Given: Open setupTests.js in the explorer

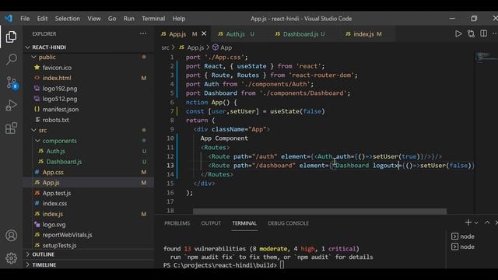Looking at the screenshot, I should 59,246.
